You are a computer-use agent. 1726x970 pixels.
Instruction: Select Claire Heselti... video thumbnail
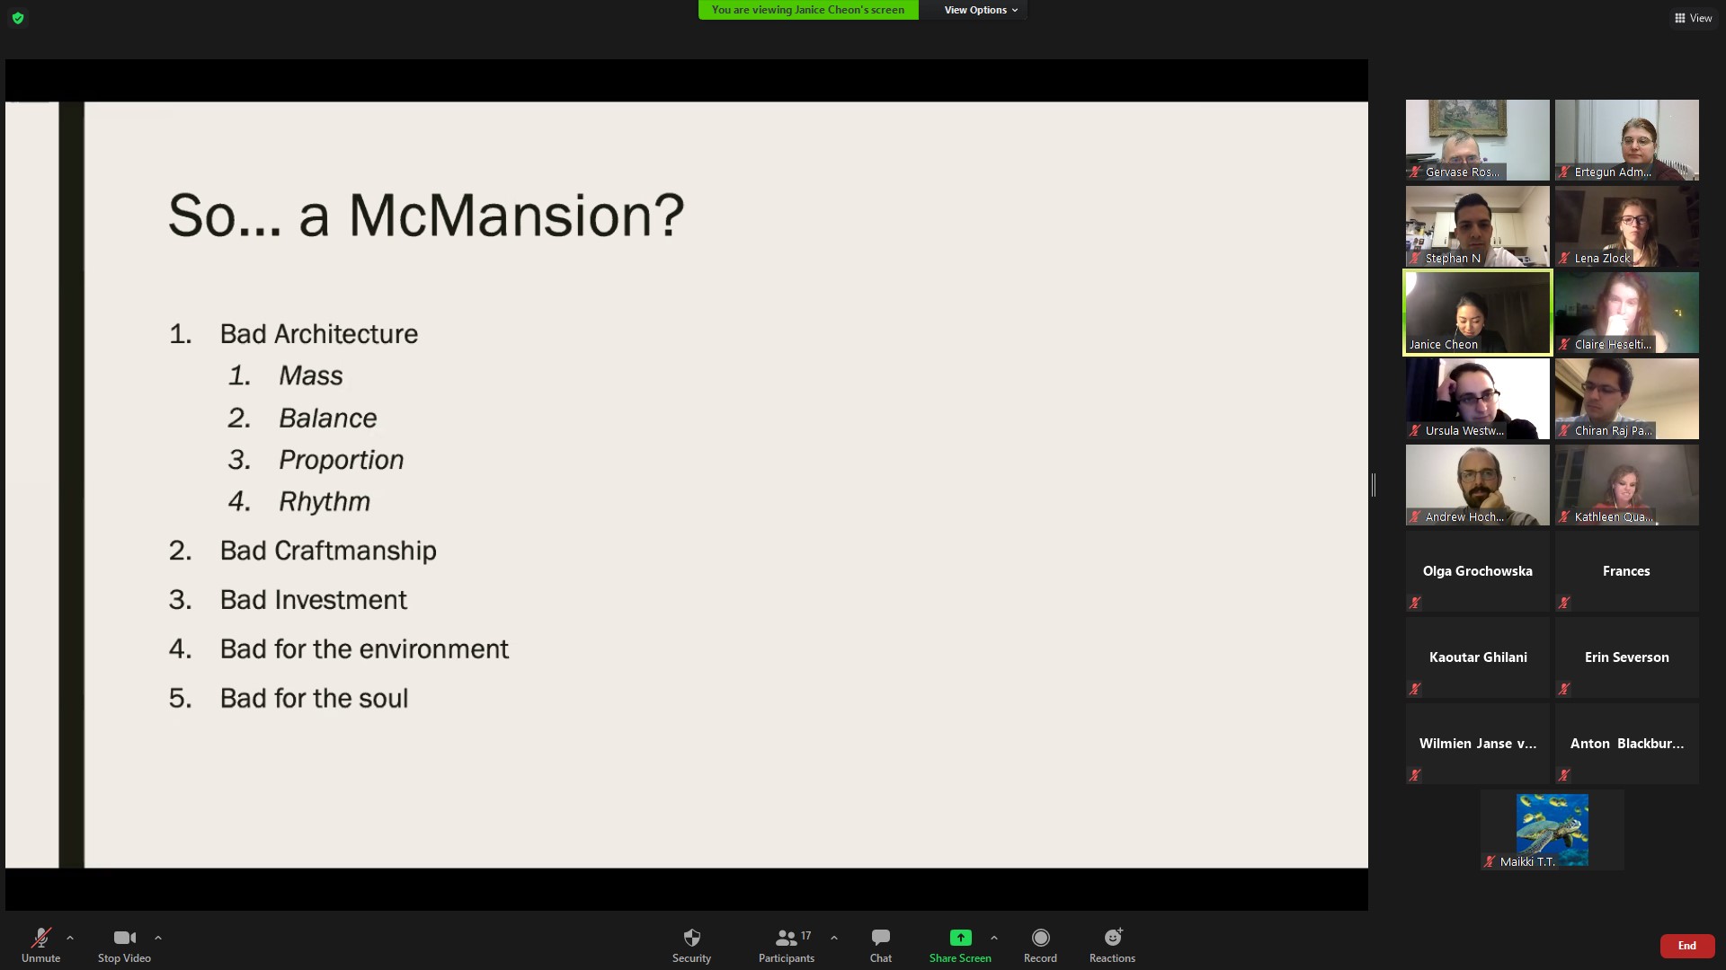coord(1627,313)
